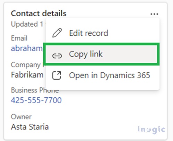Choose Copy link from the menu
173x141 pixels.
pyautogui.click(x=102, y=54)
